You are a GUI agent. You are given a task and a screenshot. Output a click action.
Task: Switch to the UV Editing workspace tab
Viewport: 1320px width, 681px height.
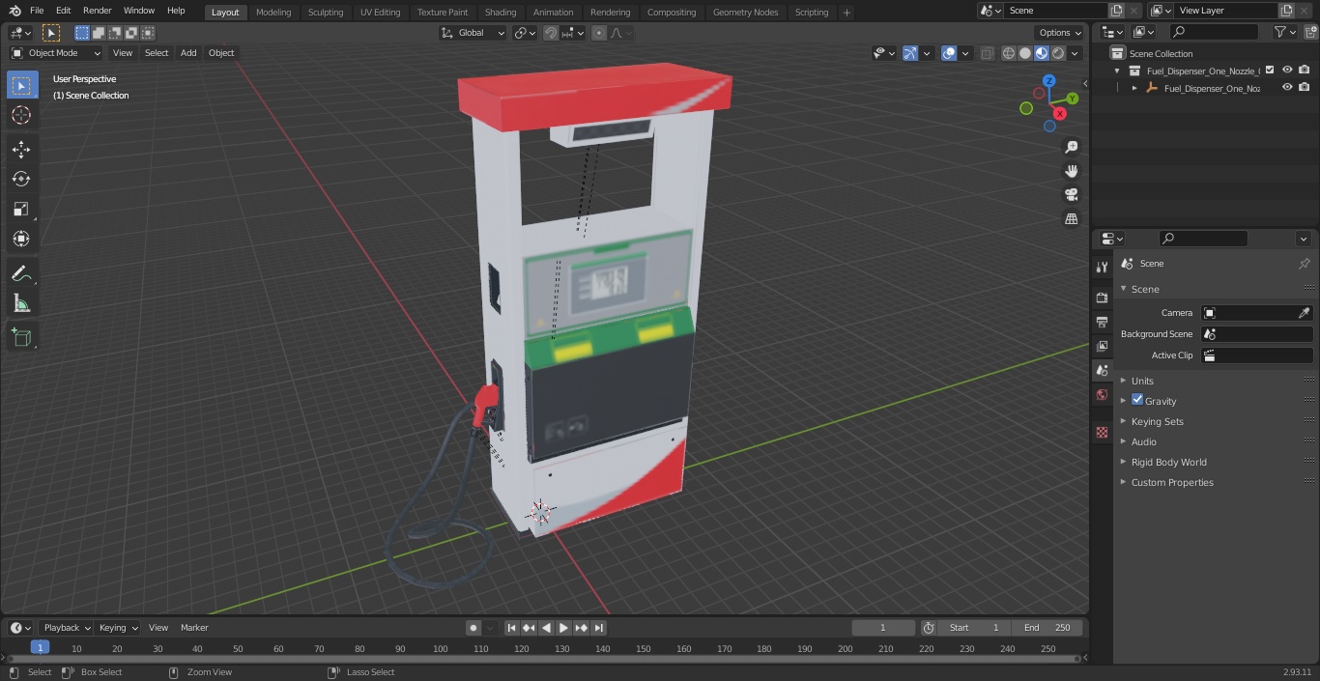[380, 12]
